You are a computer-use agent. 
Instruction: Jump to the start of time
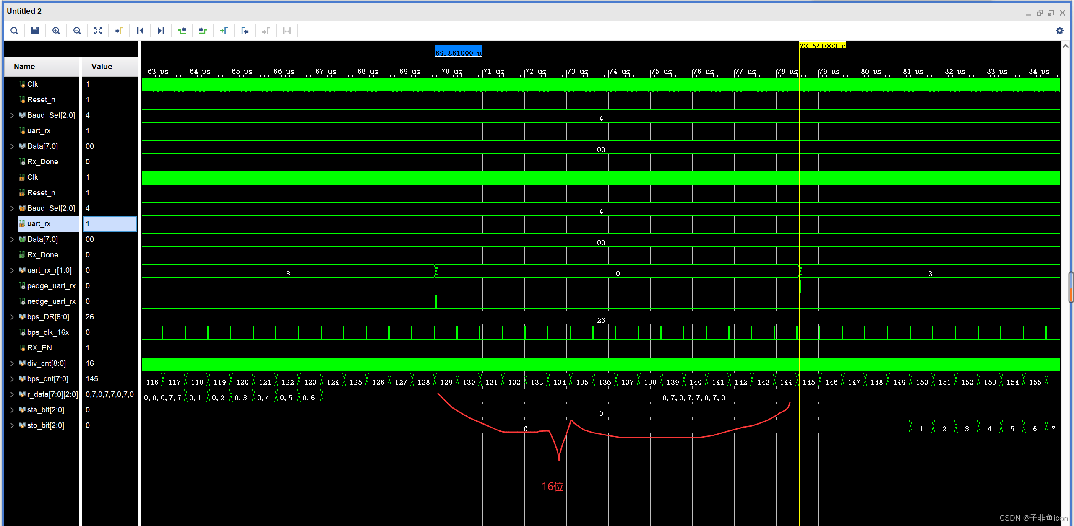(x=140, y=31)
